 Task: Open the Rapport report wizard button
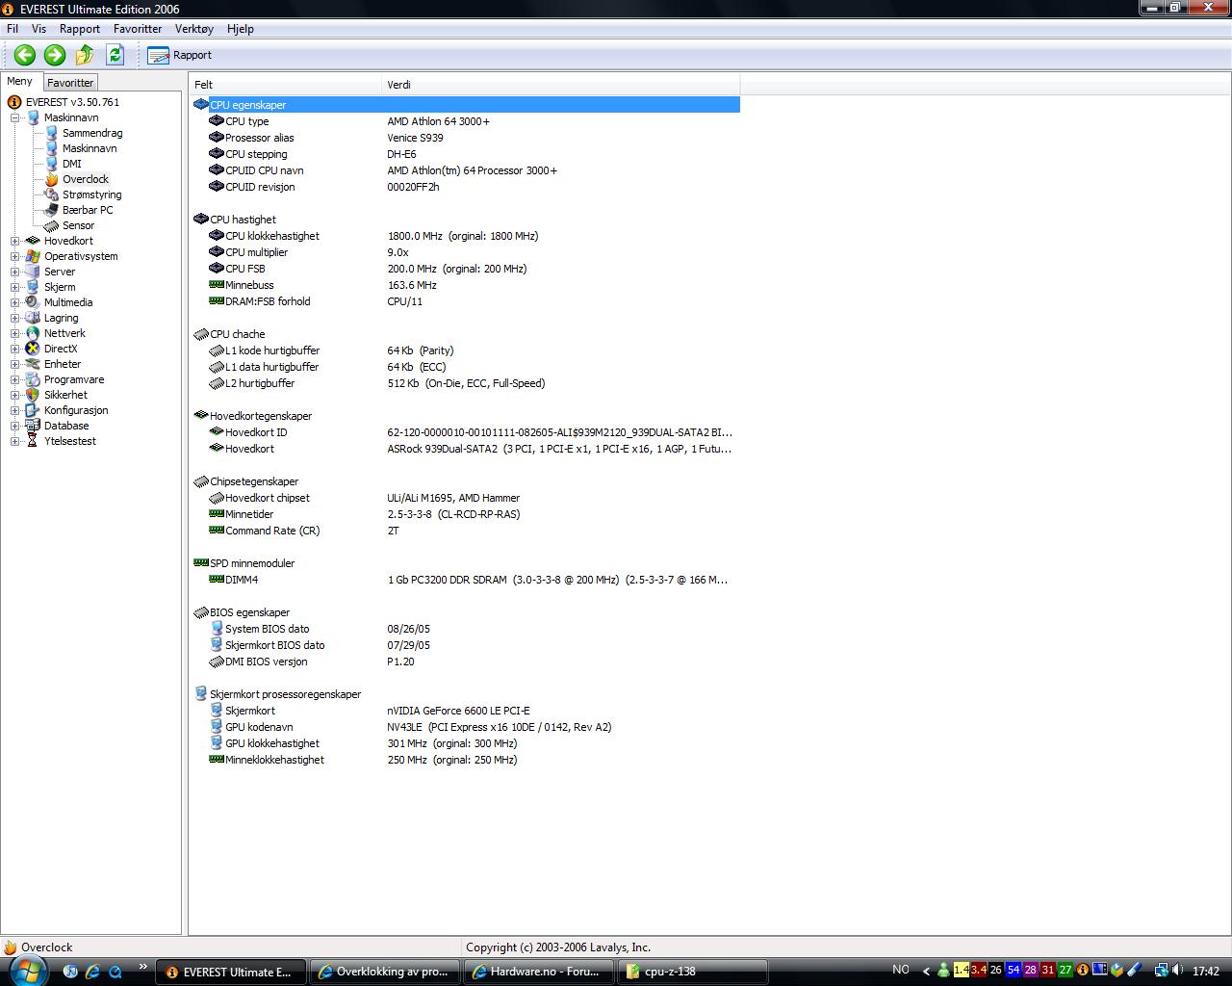coord(180,55)
